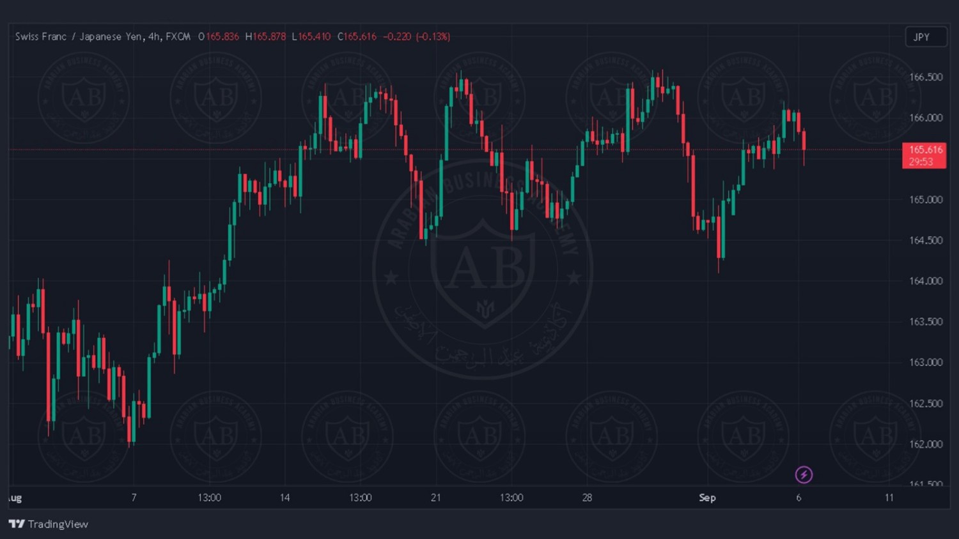Image resolution: width=959 pixels, height=539 pixels.
Task: Click the 7 date label on time axis
Action: (x=134, y=497)
